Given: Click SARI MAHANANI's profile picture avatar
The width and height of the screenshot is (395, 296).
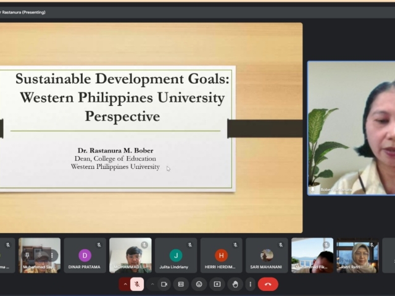Looking at the screenshot, I should [267, 255].
